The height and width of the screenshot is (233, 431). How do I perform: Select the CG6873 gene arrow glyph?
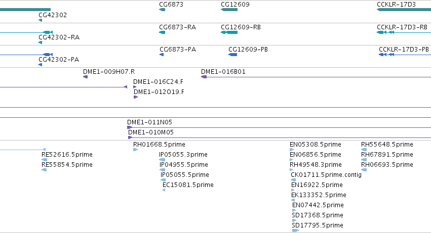pos(162,10)
